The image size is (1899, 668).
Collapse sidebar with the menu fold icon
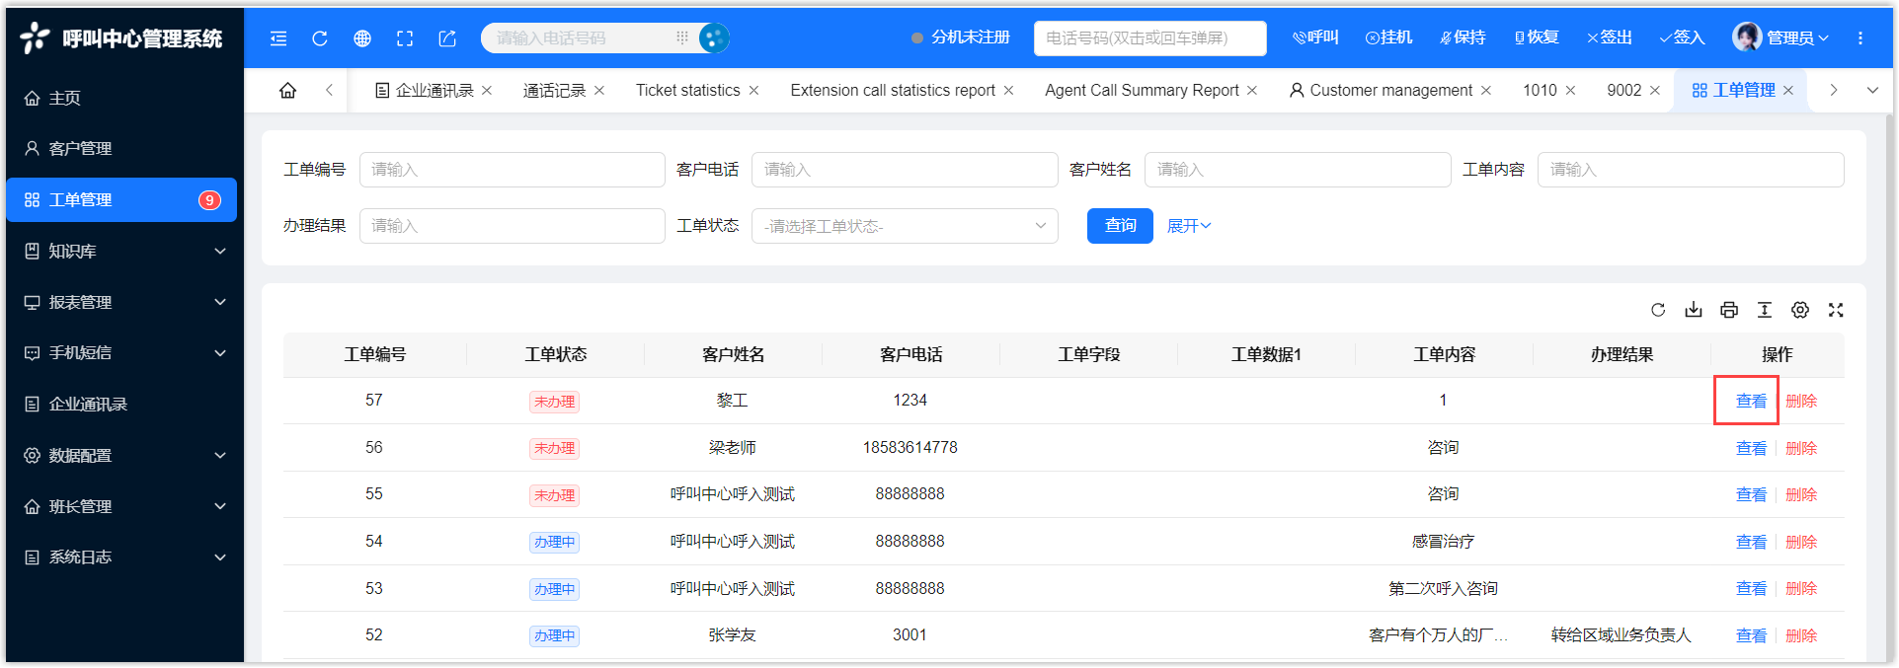point(278,38)
